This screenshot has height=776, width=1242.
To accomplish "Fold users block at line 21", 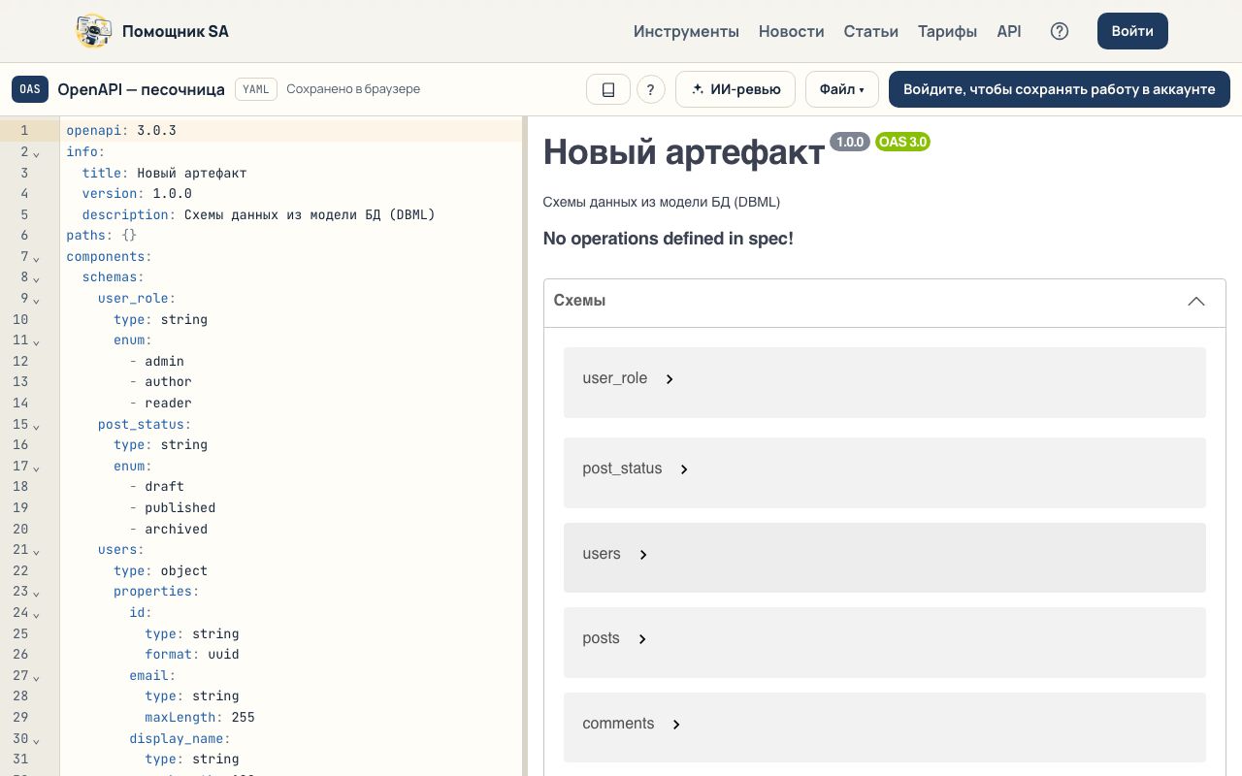I will [x=36, y=550].
